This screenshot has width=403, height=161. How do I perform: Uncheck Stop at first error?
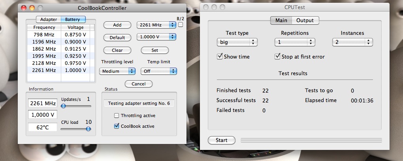(277, 57)
